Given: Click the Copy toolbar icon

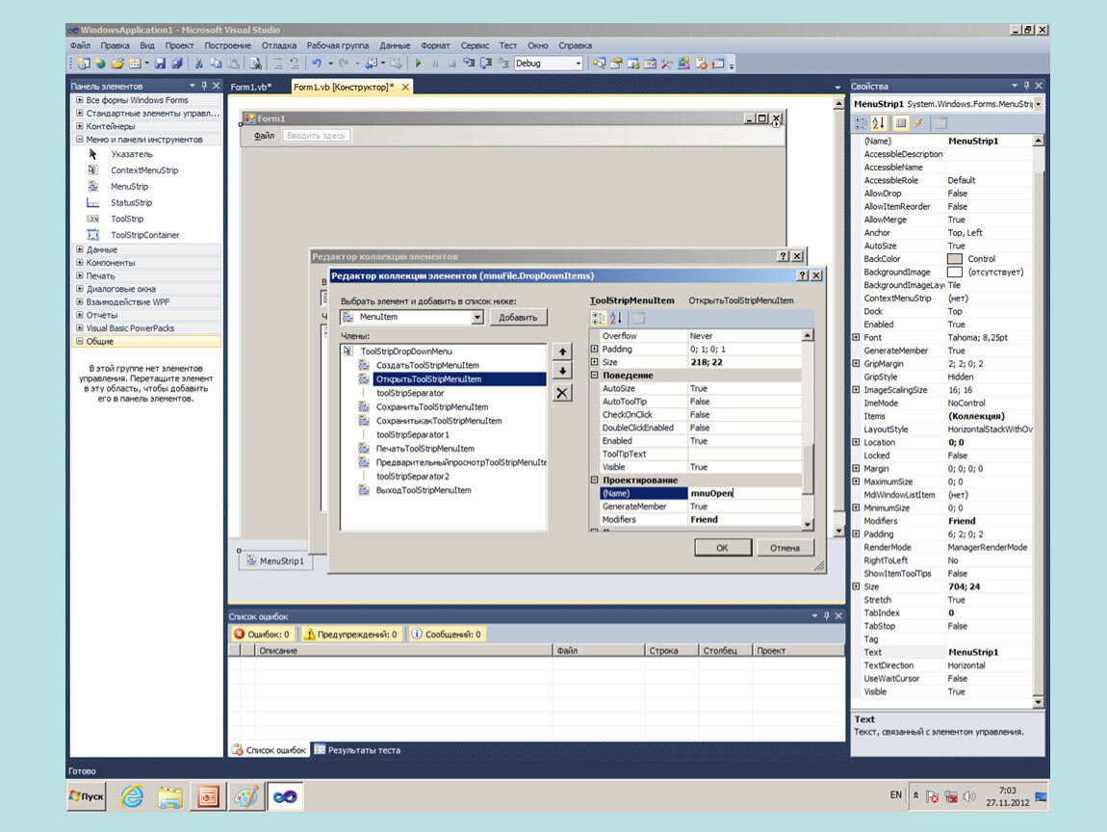Looking at the screenshot, I should 216,64.
